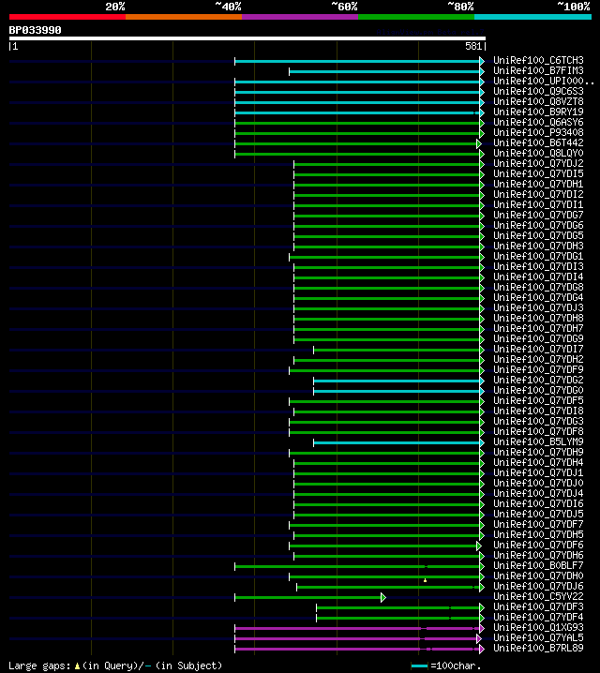The image size is (600, 673).
Task: Select the UniRef100_Q7YDF5 label
Action: [x=538, y=400]
